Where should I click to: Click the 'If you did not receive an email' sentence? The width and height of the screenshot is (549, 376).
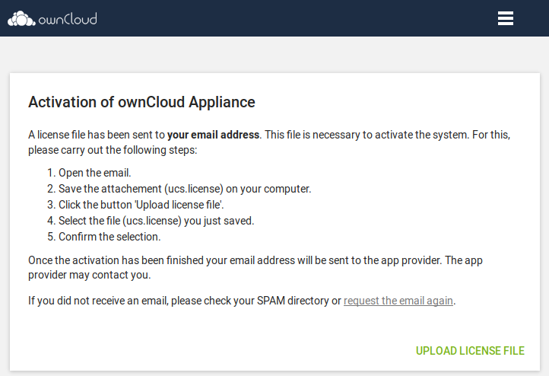(242, 301)
